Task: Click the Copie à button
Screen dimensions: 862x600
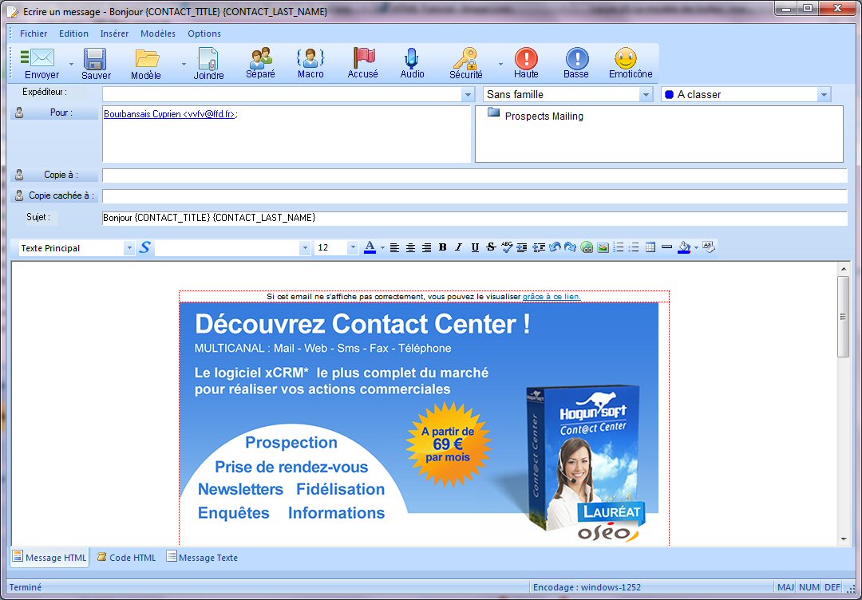Action: 54,176
